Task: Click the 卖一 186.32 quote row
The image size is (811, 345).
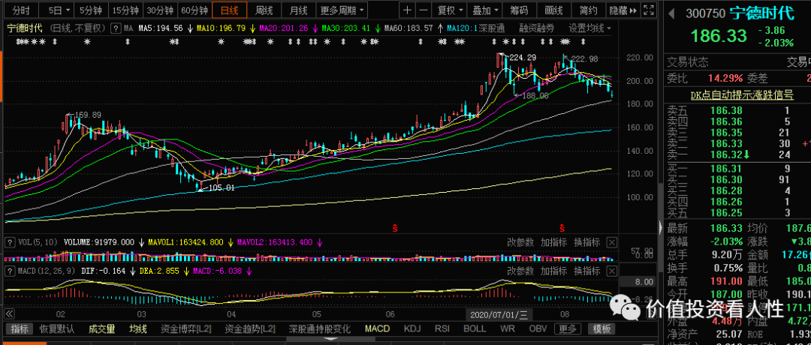Action: click(x=737, y=154)
